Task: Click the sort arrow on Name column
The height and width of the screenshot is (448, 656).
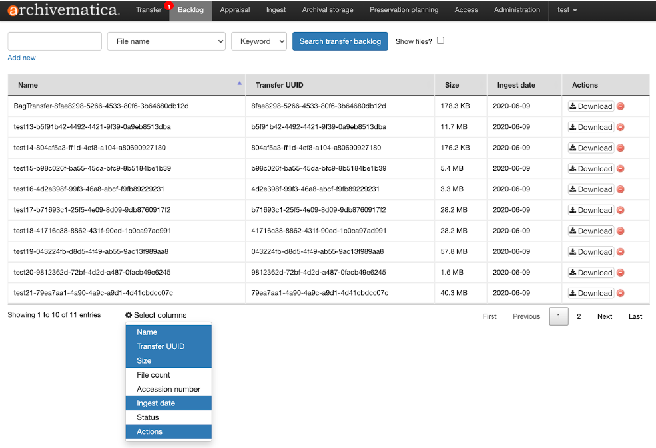Action: 239,82
